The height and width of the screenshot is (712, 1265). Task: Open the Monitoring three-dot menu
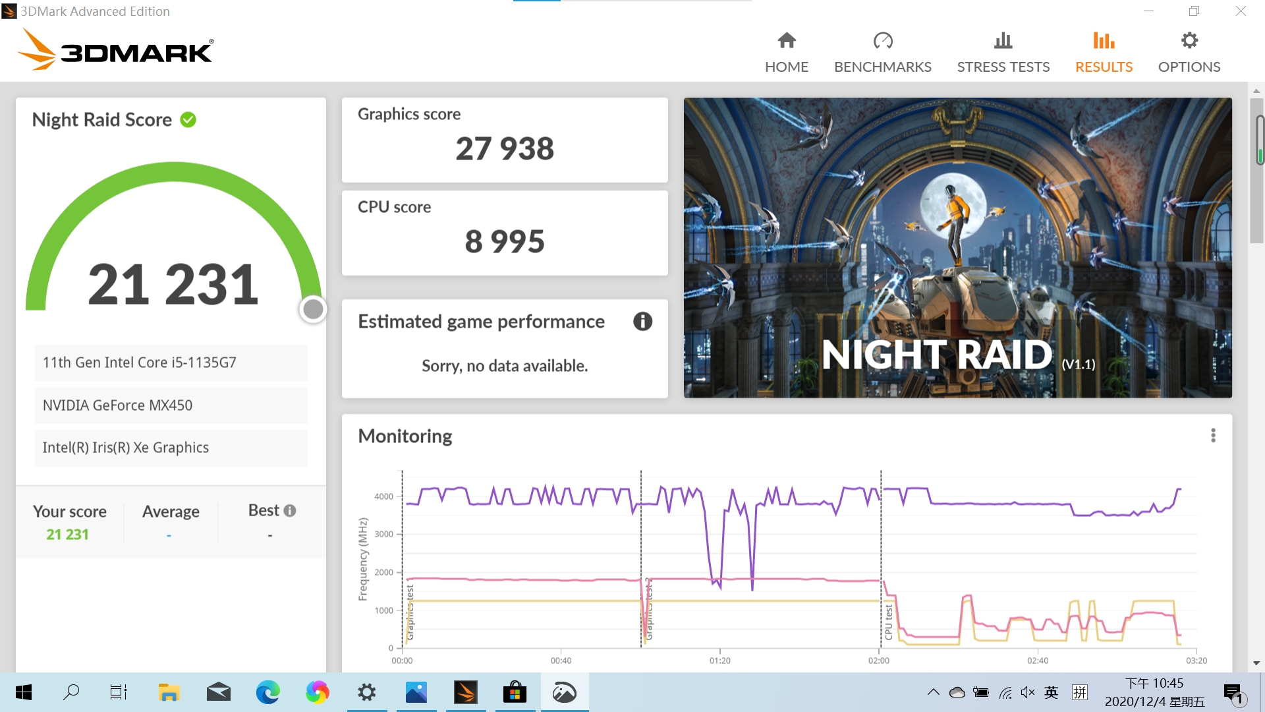click(1213, 436)
